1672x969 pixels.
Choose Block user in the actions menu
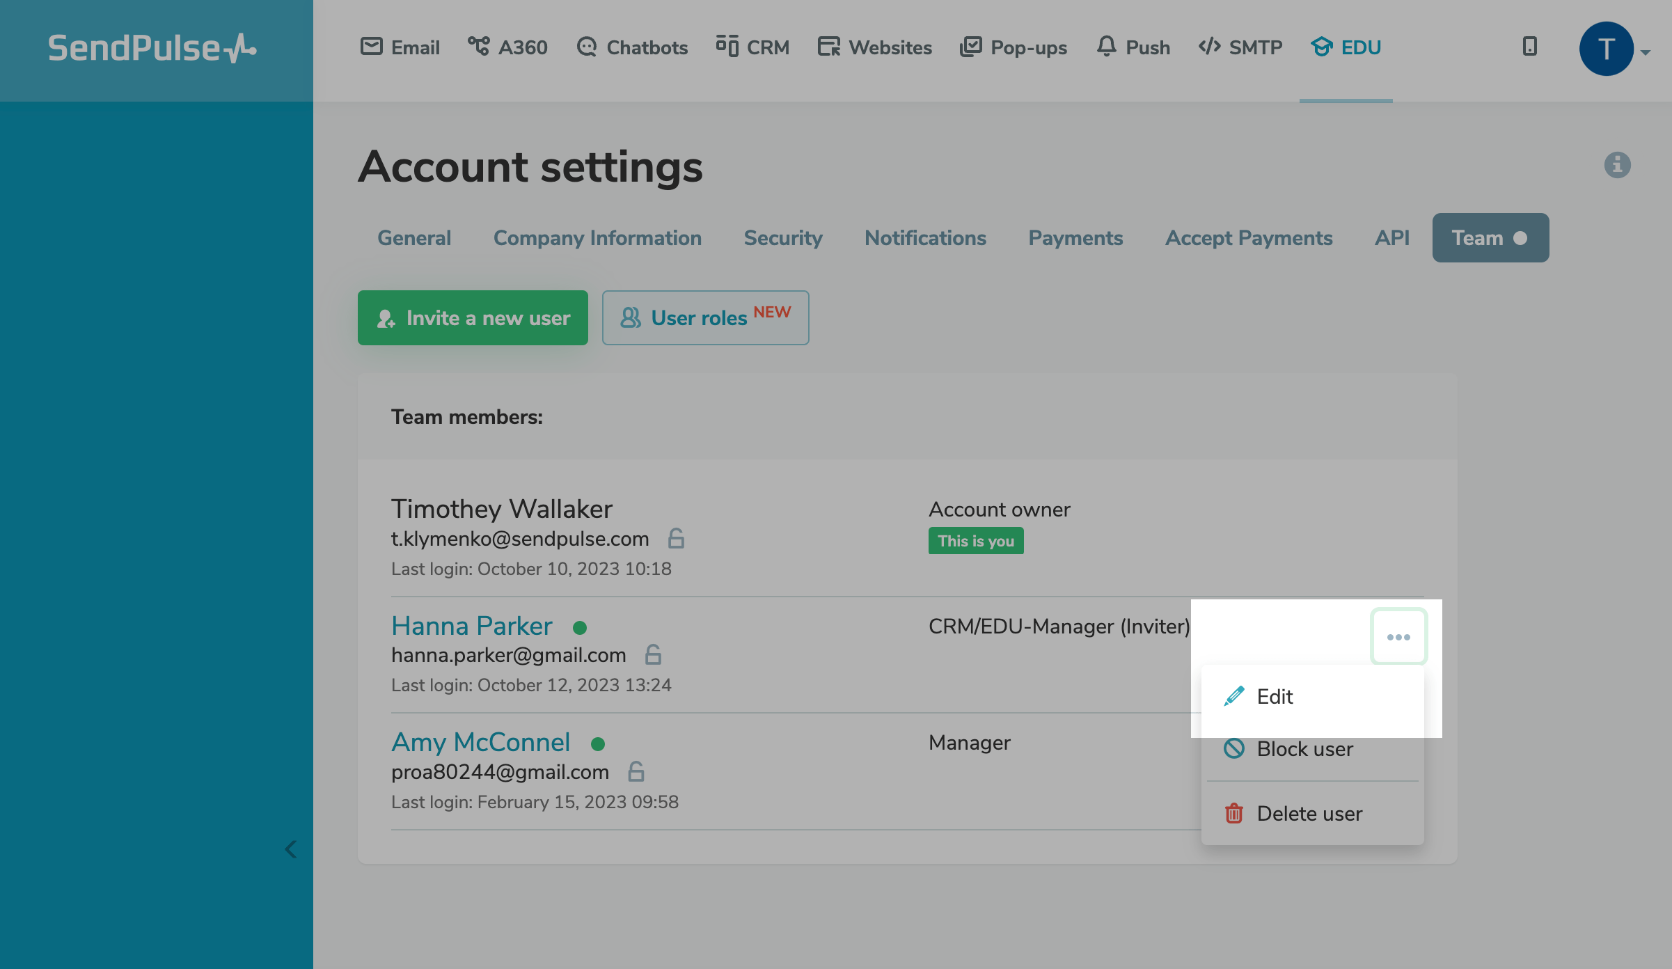click(x=1304, y=749)
